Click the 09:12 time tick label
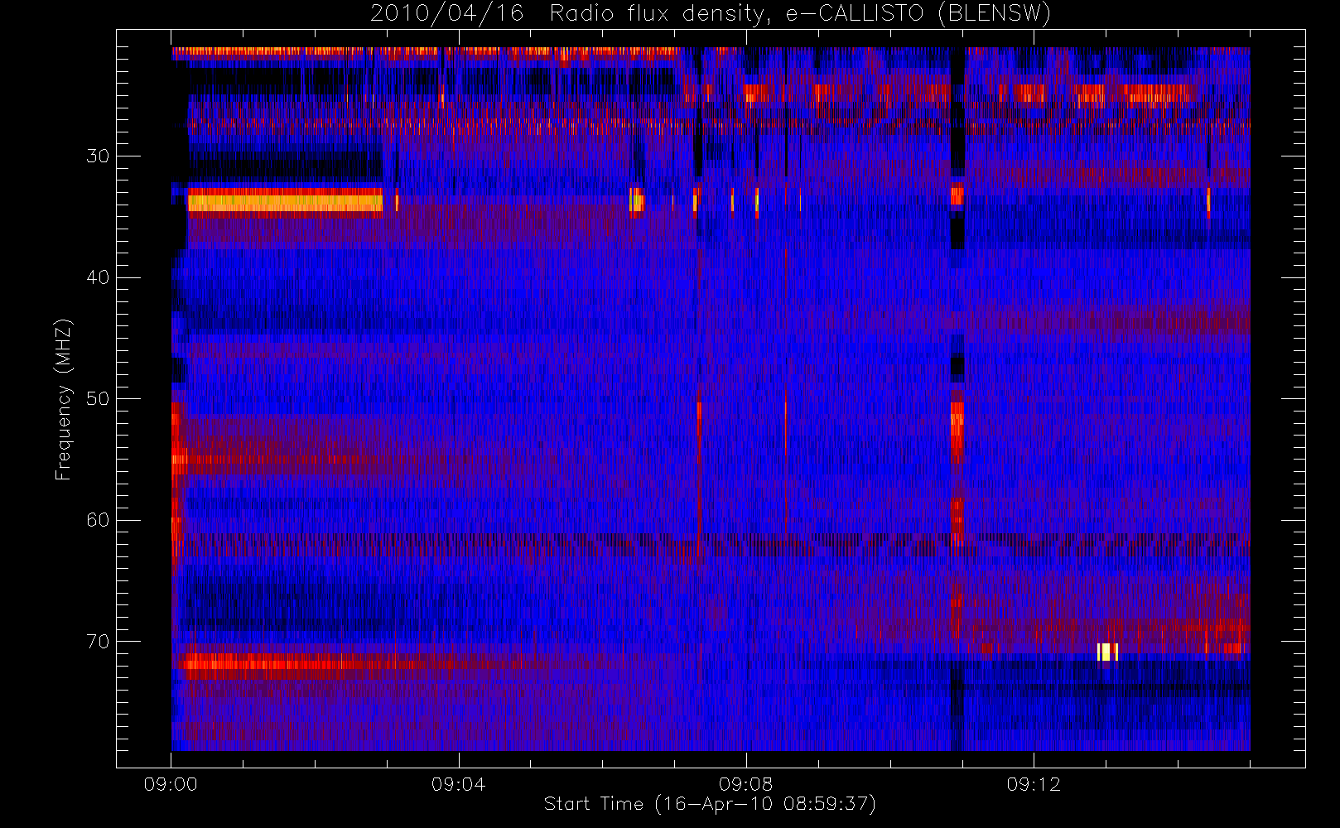The width and height of the screenshot is (1340, 828). click(x=1034, y=784)
